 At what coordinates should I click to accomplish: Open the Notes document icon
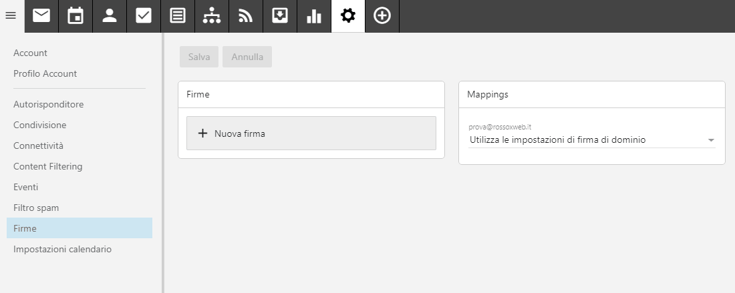pyautogui.click(x=178, y=16)
